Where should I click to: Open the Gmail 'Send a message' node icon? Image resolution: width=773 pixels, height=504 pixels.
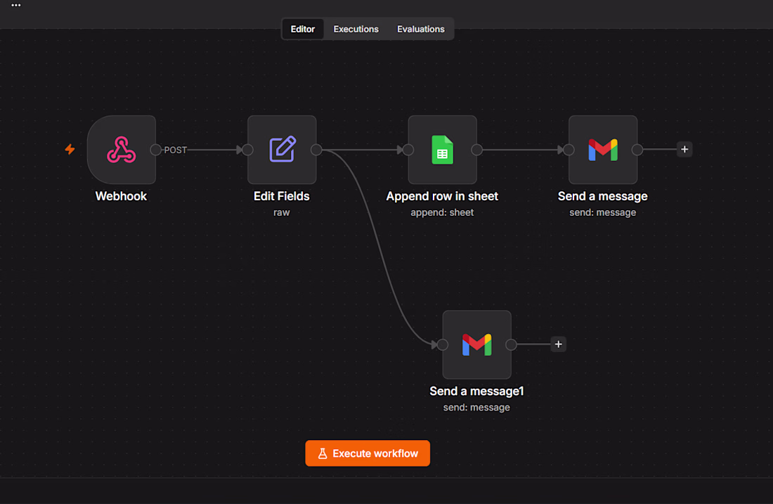pos(603,150)
